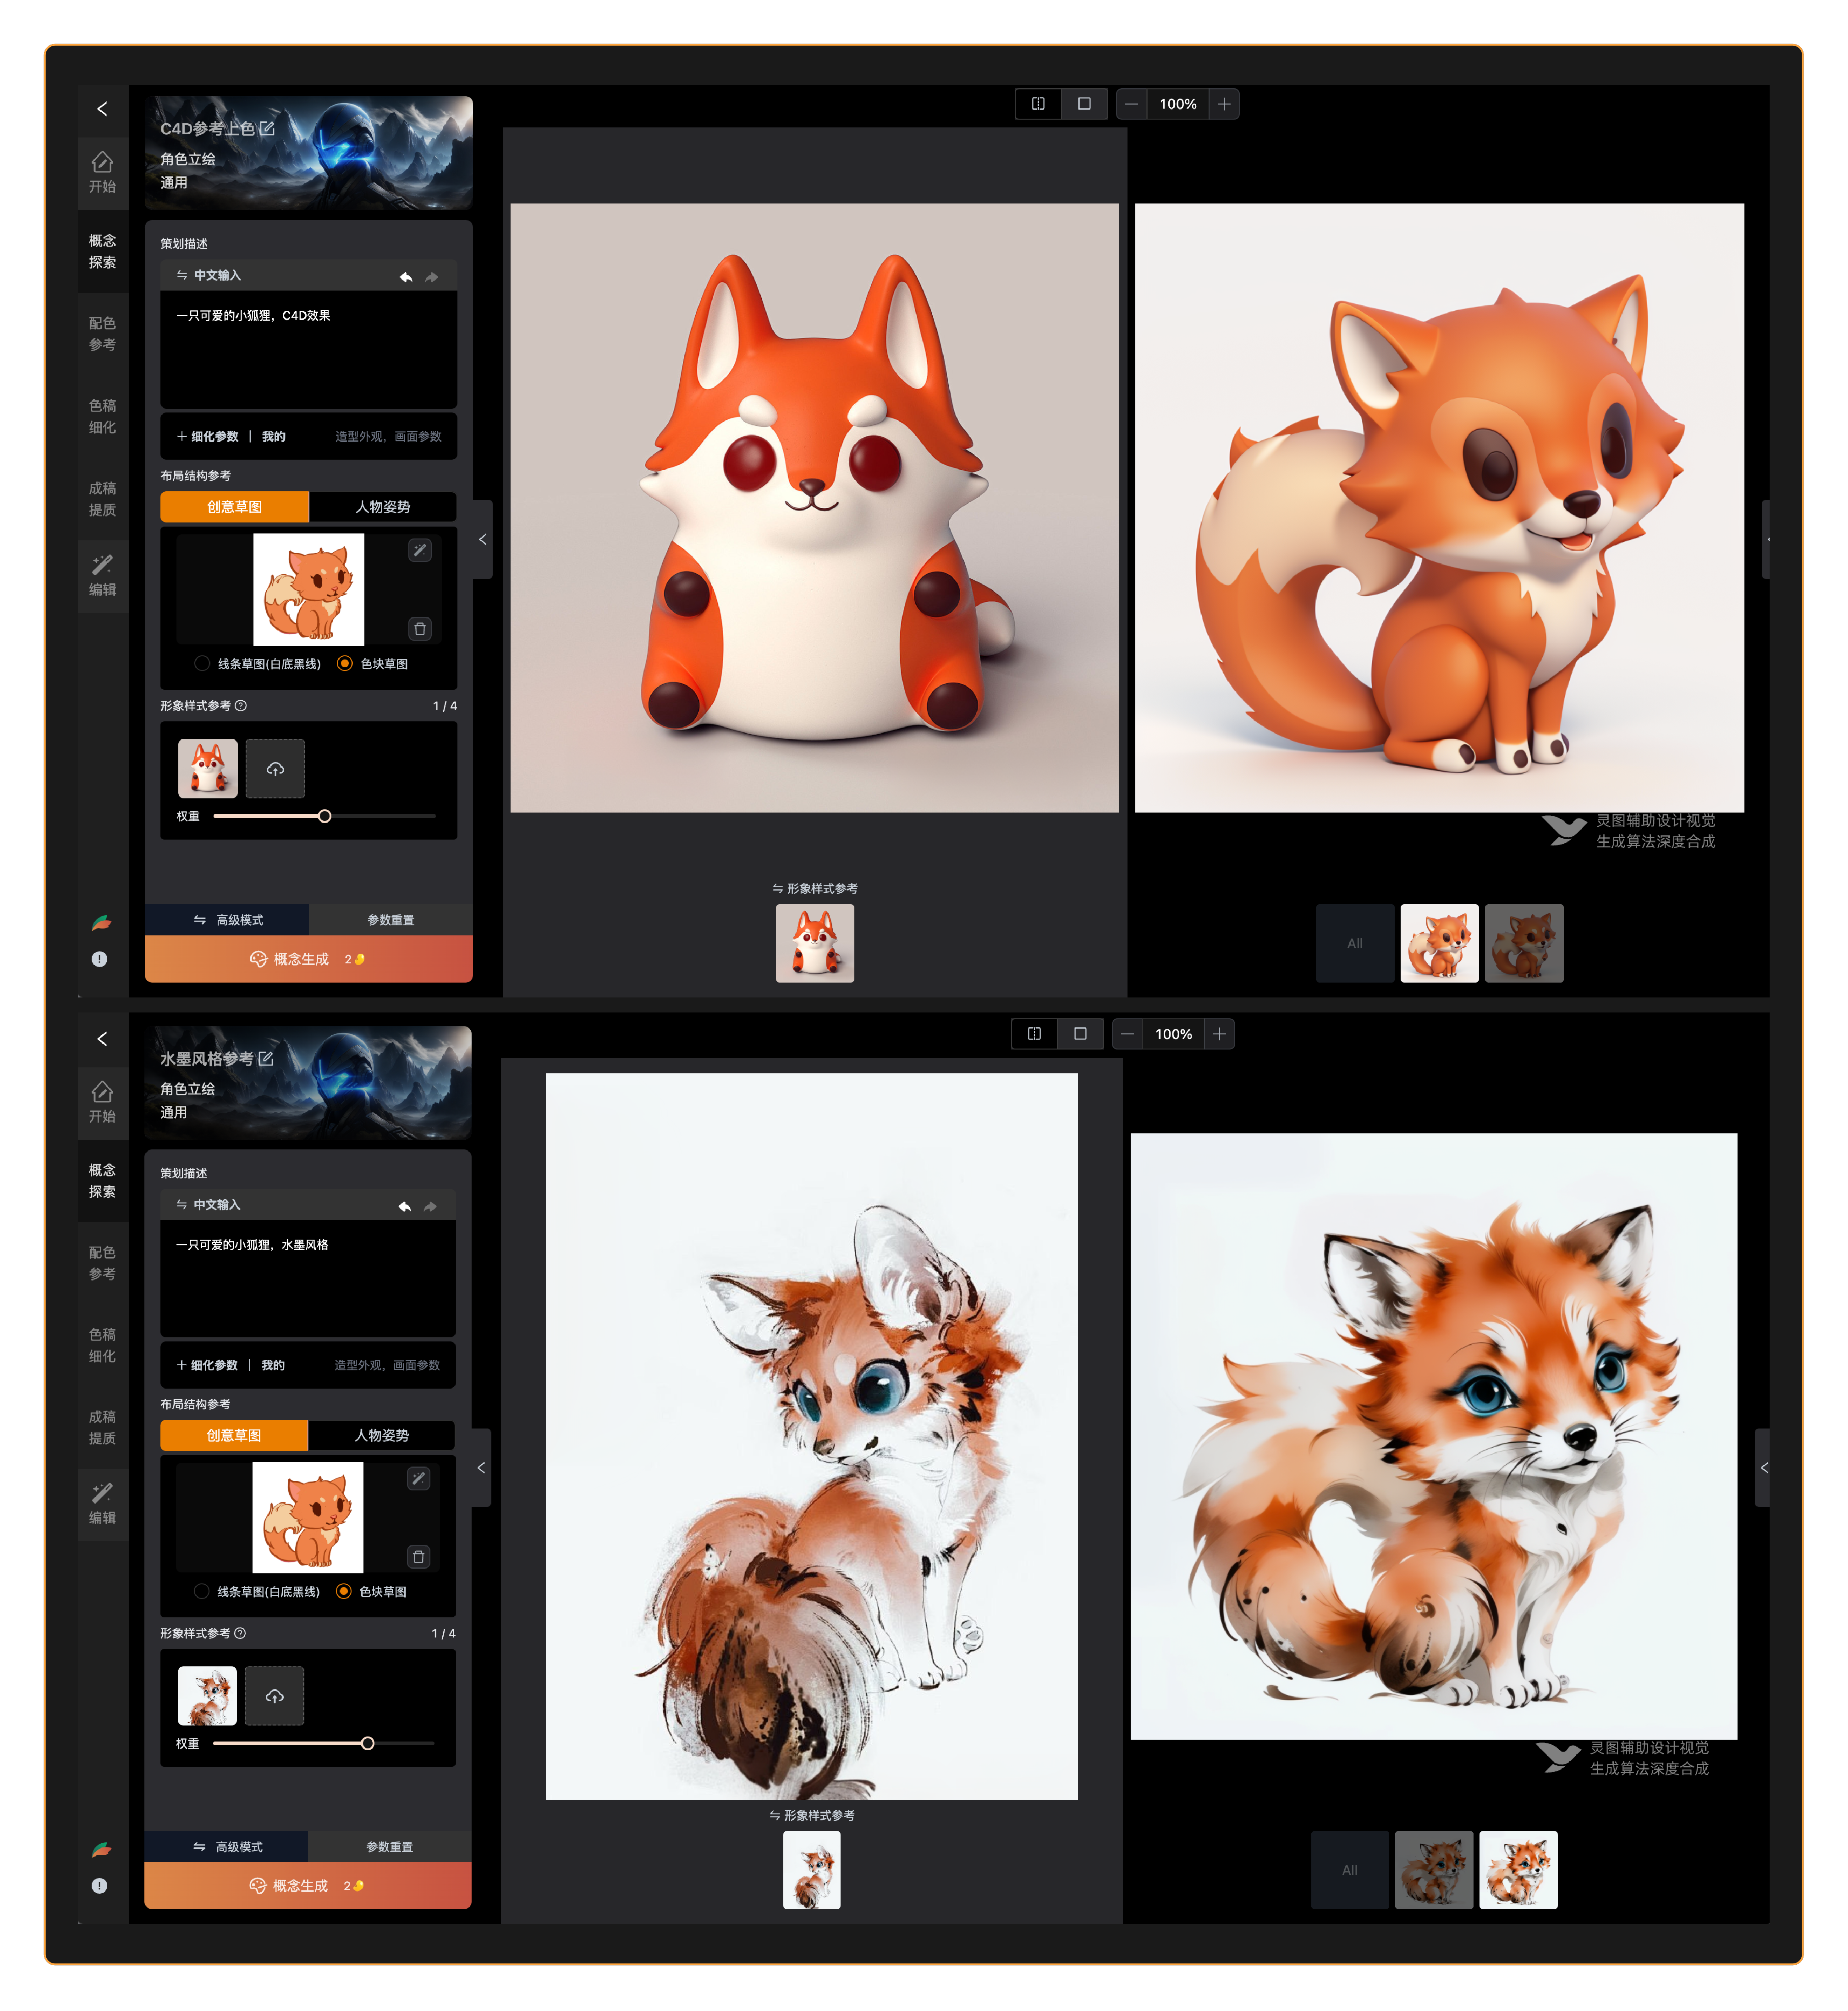Expand 细化参数 in bottom panel
The height and width of the screenshot is (2011, 1848).
click(x=207, y=1365)
